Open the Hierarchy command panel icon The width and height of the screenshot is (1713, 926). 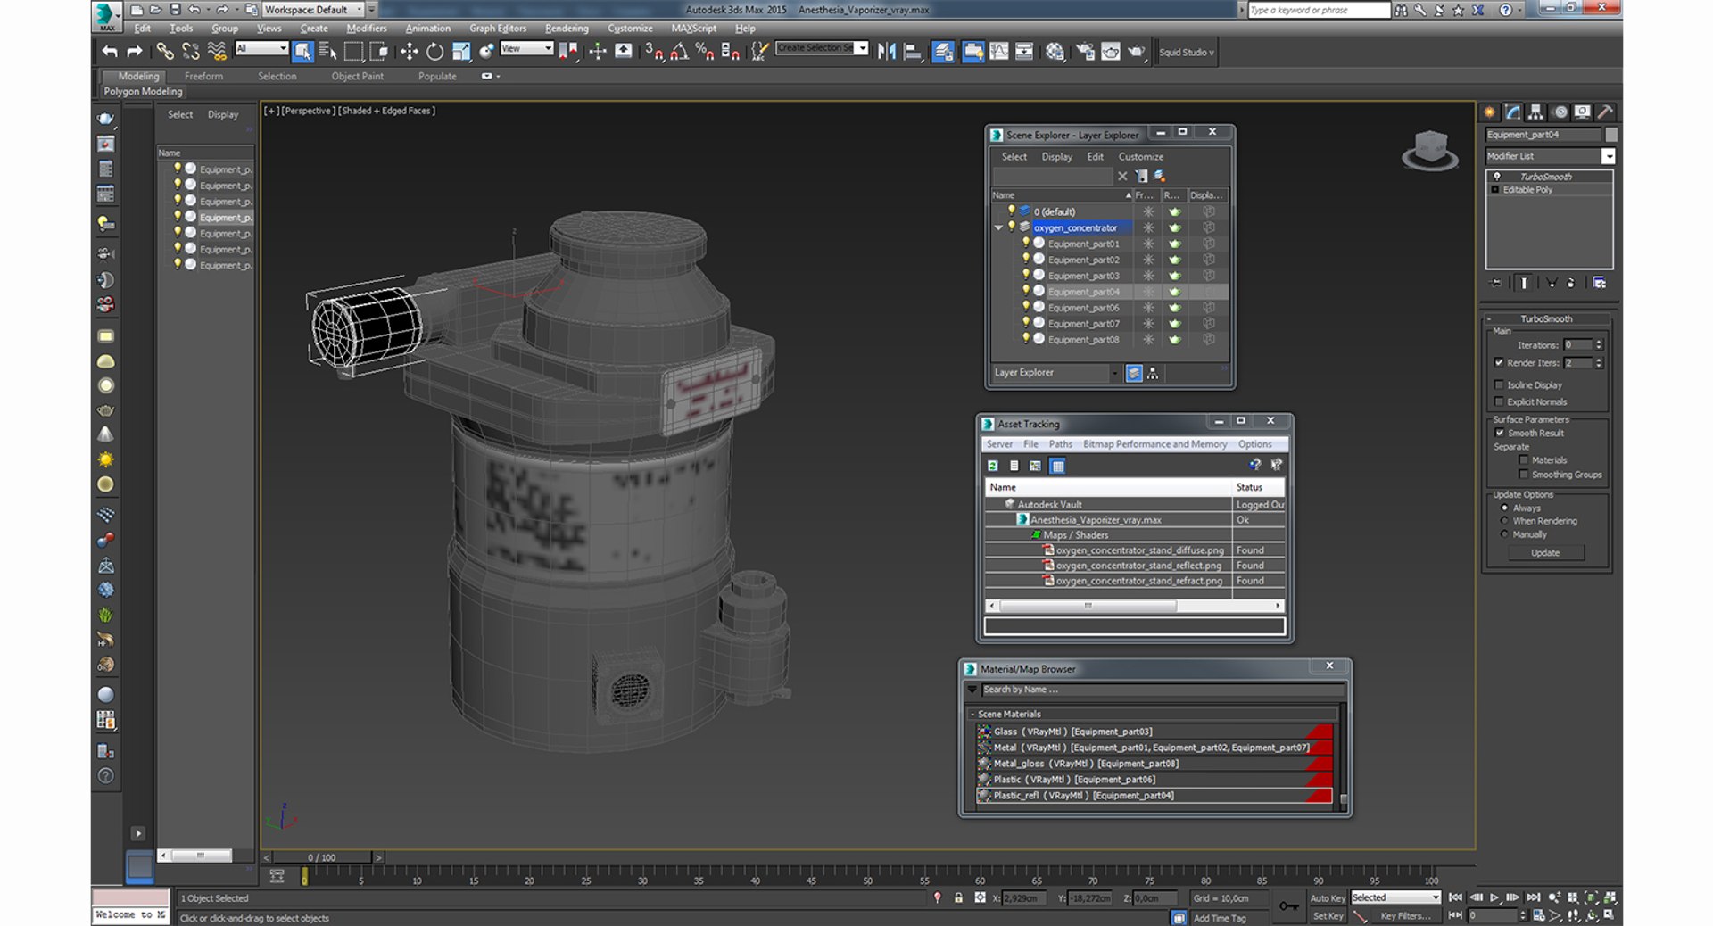[1535, 112]
